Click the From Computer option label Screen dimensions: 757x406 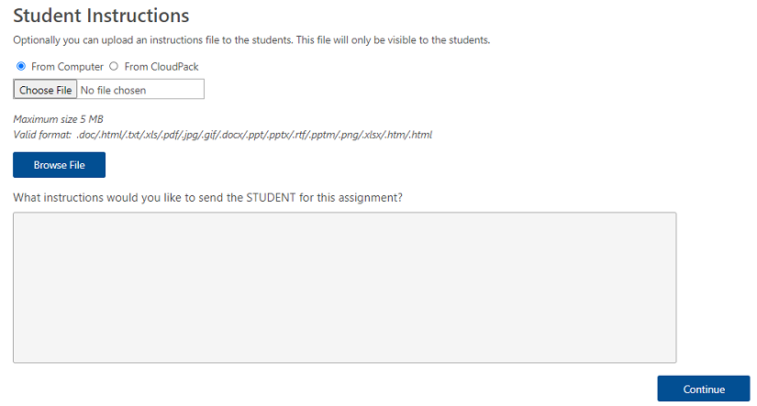click(67, 67)
